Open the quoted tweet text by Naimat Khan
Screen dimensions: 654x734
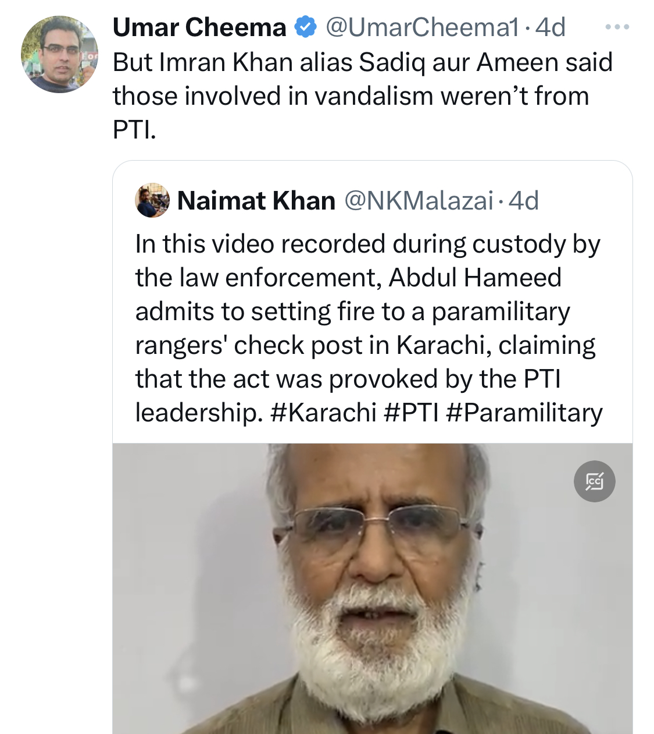click(x=369, y=328)
